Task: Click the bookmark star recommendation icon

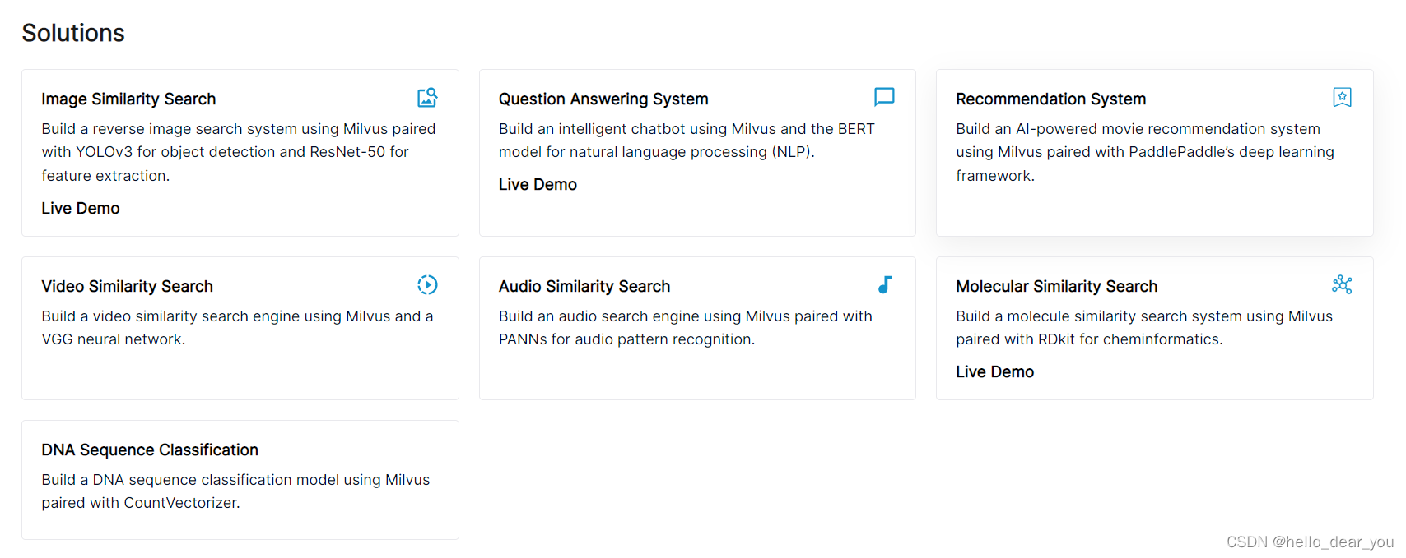Action: tap(1342, 97)
